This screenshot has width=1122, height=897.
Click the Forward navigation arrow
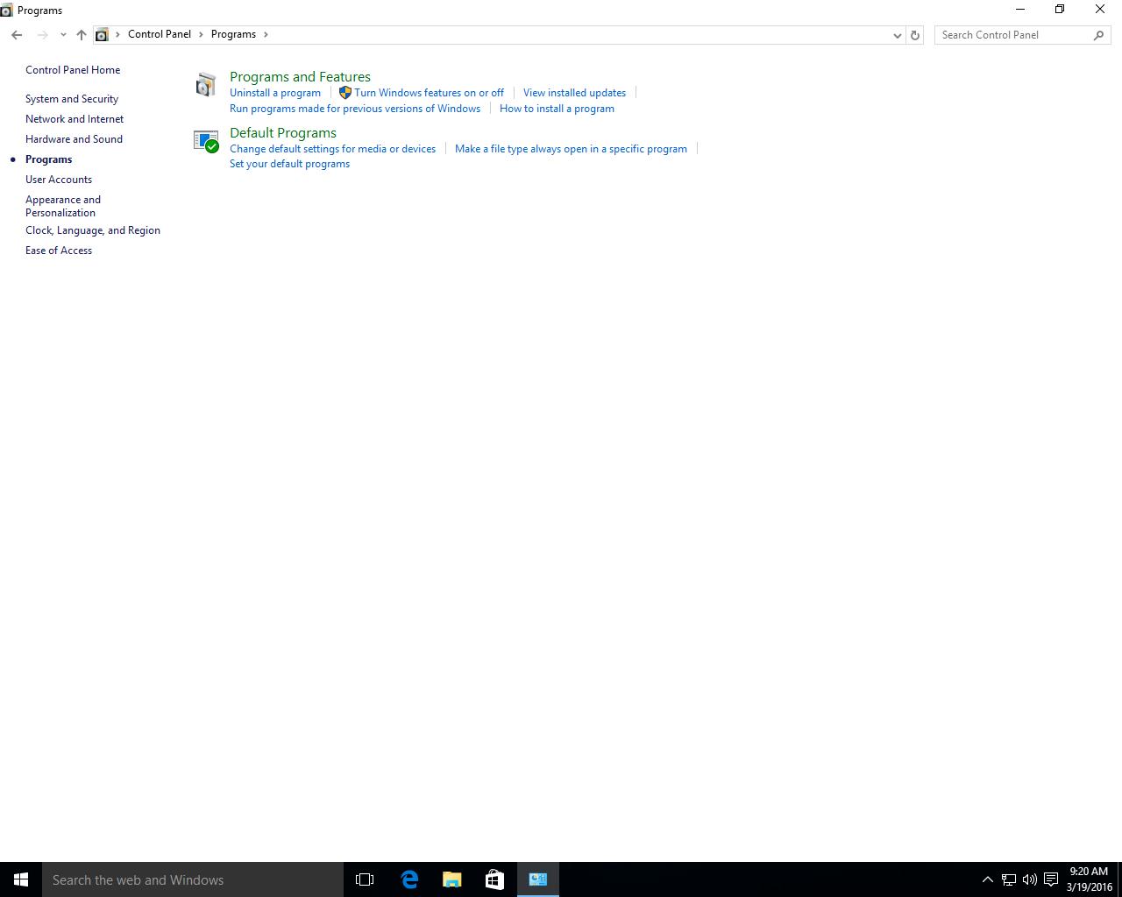[x=42, y=35]
